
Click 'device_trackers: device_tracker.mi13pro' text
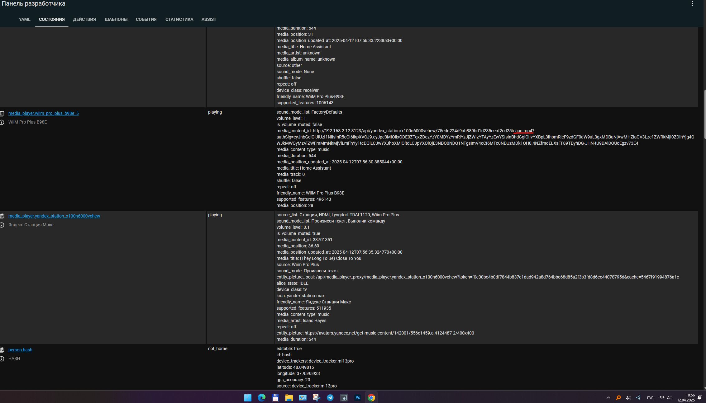[x=315, y=361]
